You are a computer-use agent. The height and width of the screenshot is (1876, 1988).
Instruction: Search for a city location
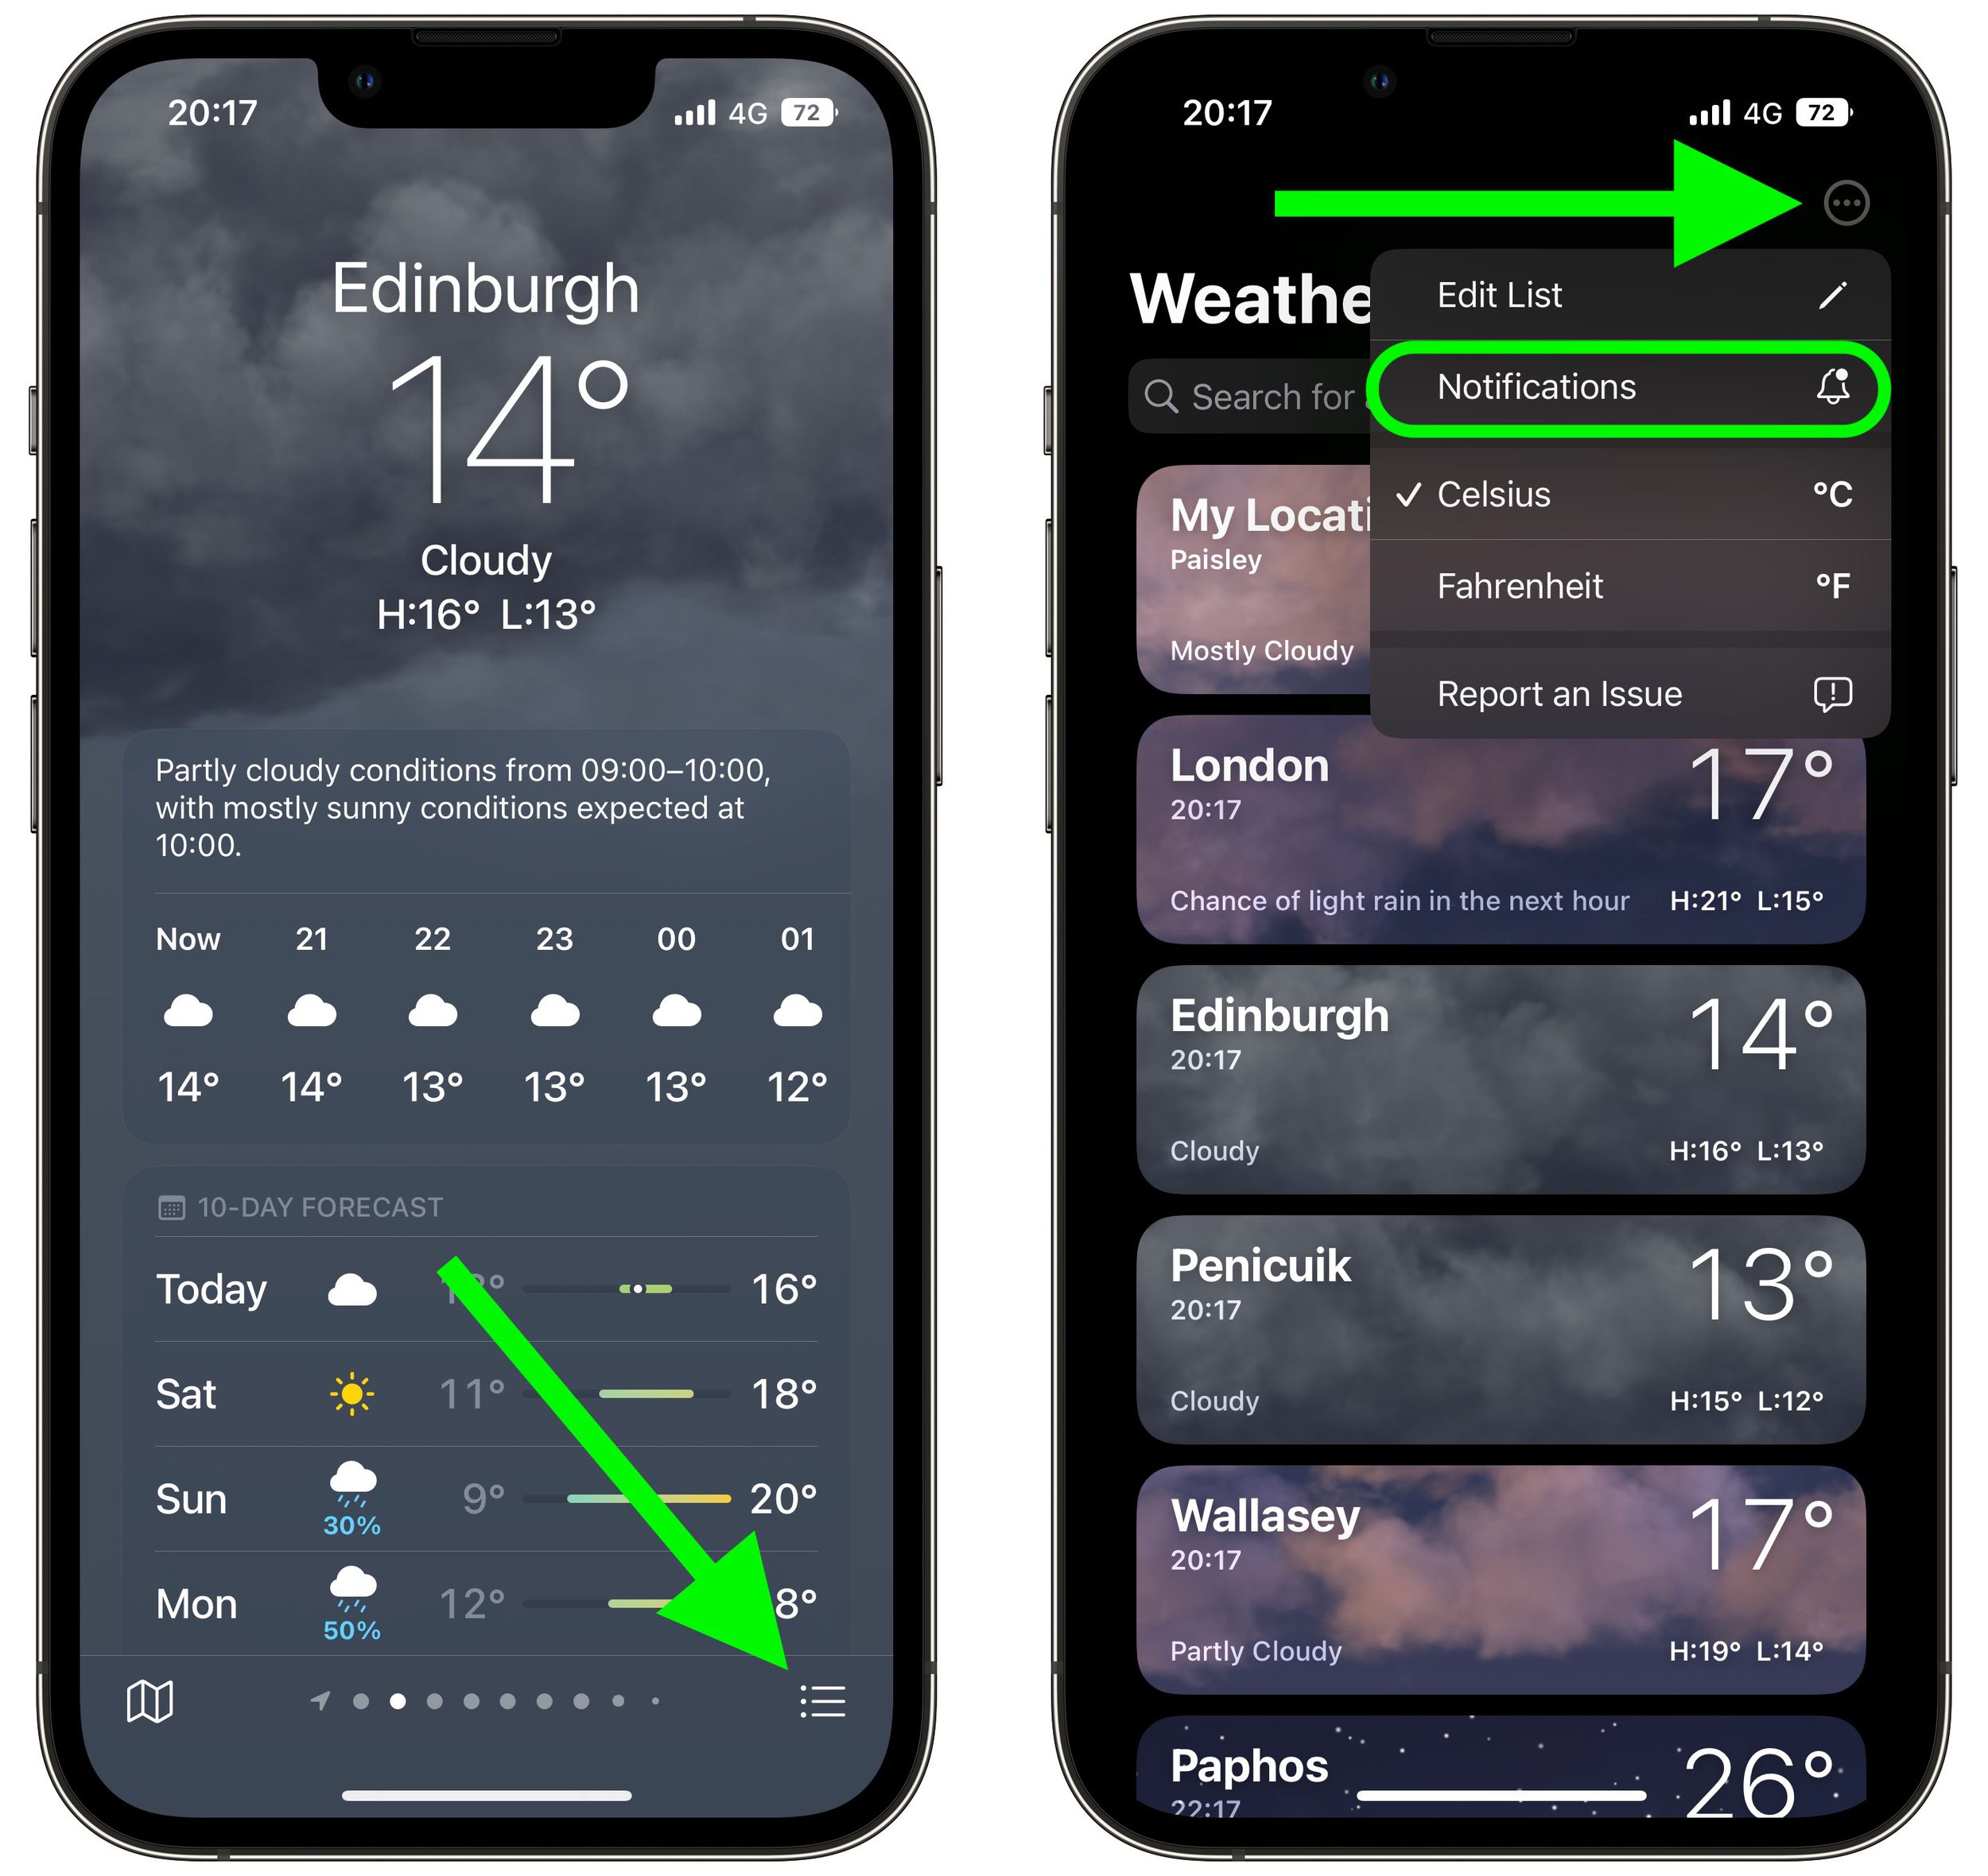1252,391
